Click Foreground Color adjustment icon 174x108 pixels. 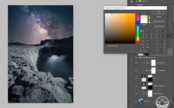(144, 94)
